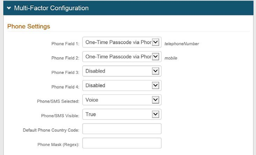Screen dimensions: 256x155
Task: Click the arrow icon on Phone Field 4
Action: point(156,85)
